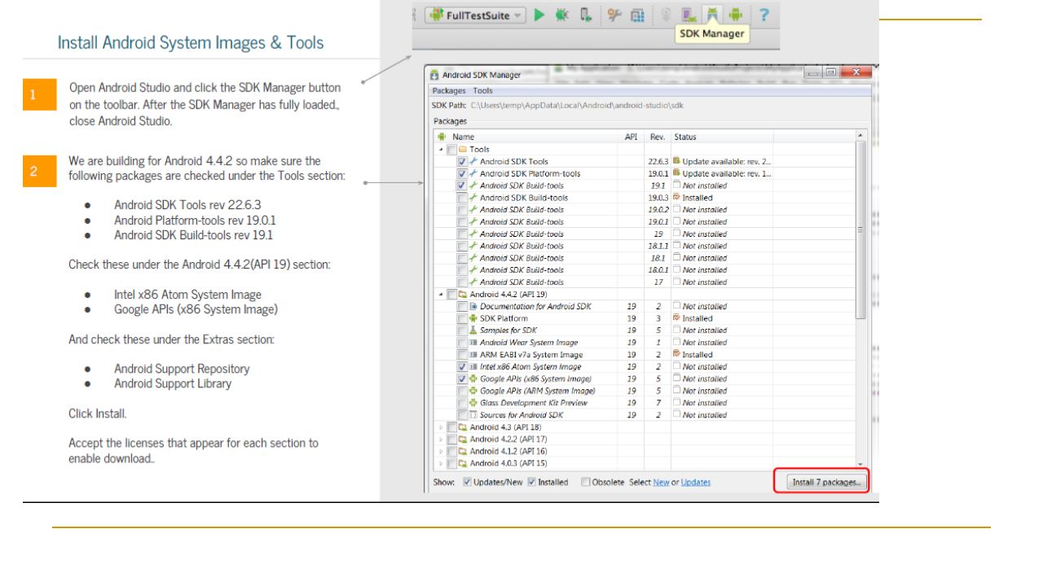Screen dimensions: 1043x586
Task: Uncheck Google APIs (x86 System Image) checkbox
Action: click(463, 378)
